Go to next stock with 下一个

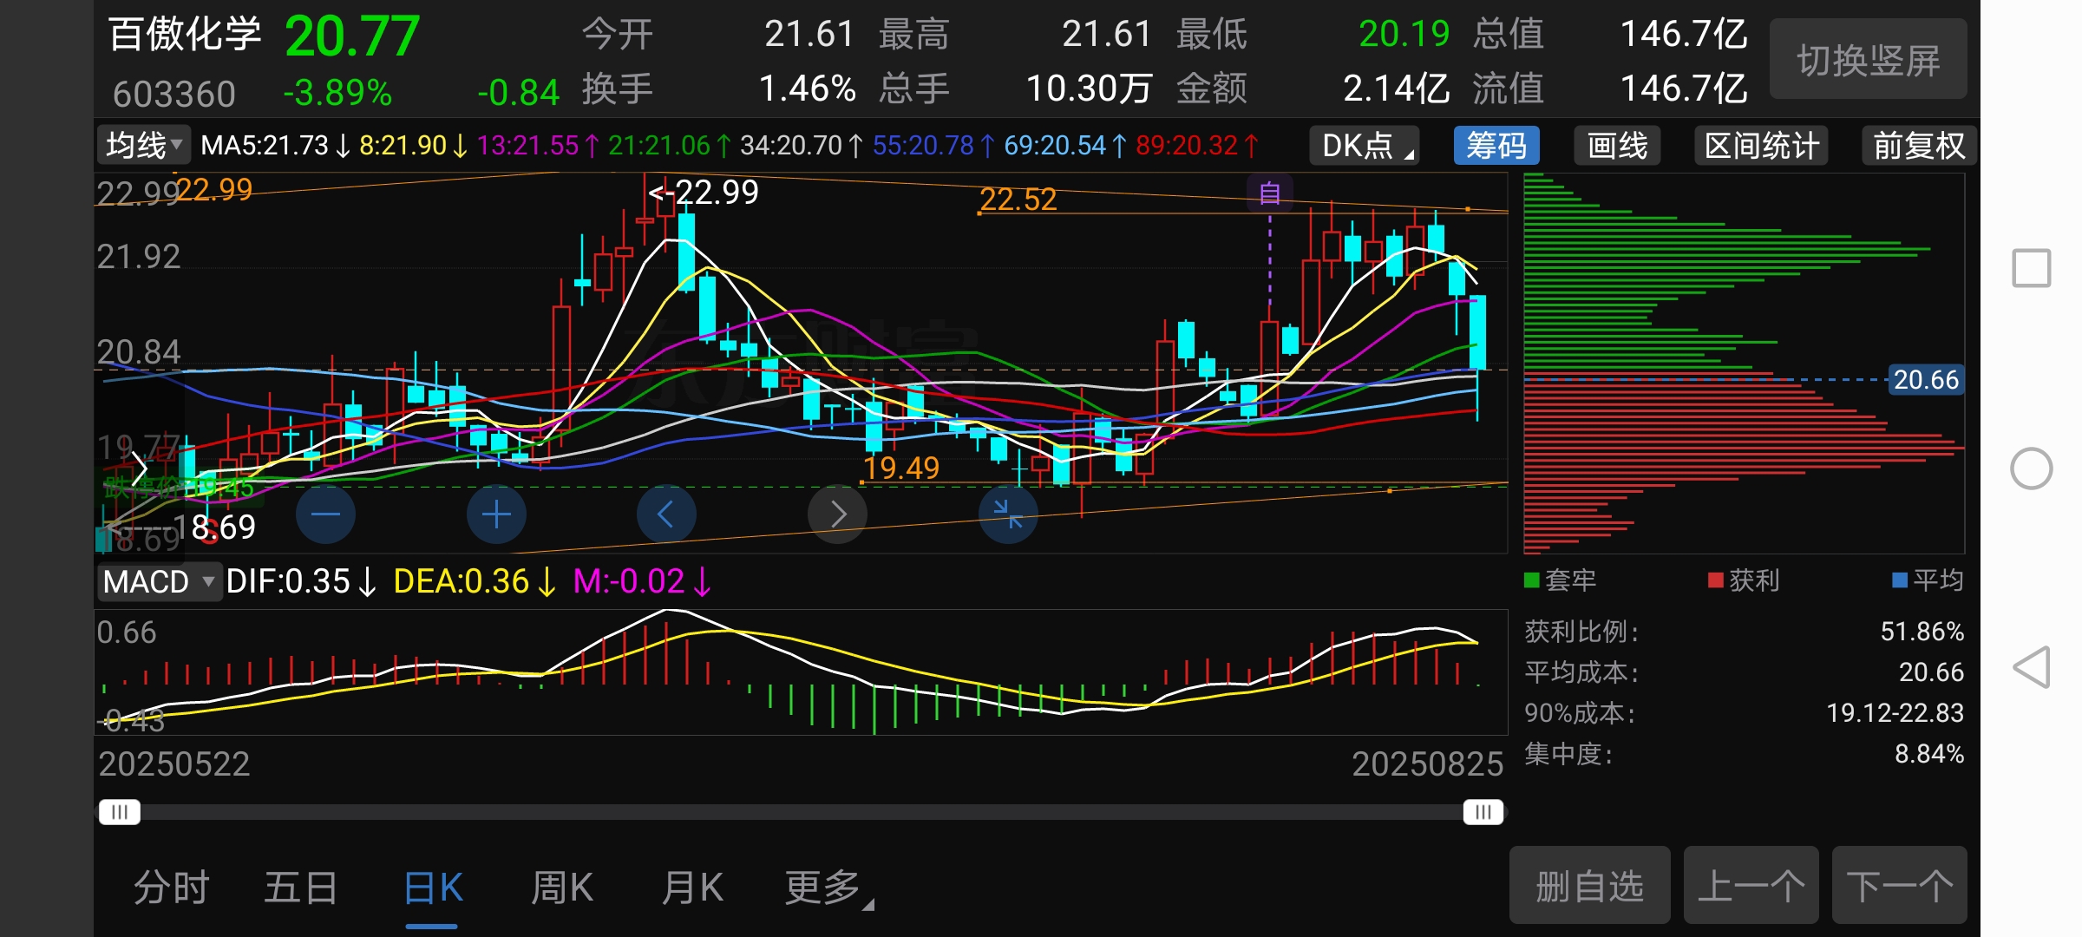click(x=1899, y=886)
